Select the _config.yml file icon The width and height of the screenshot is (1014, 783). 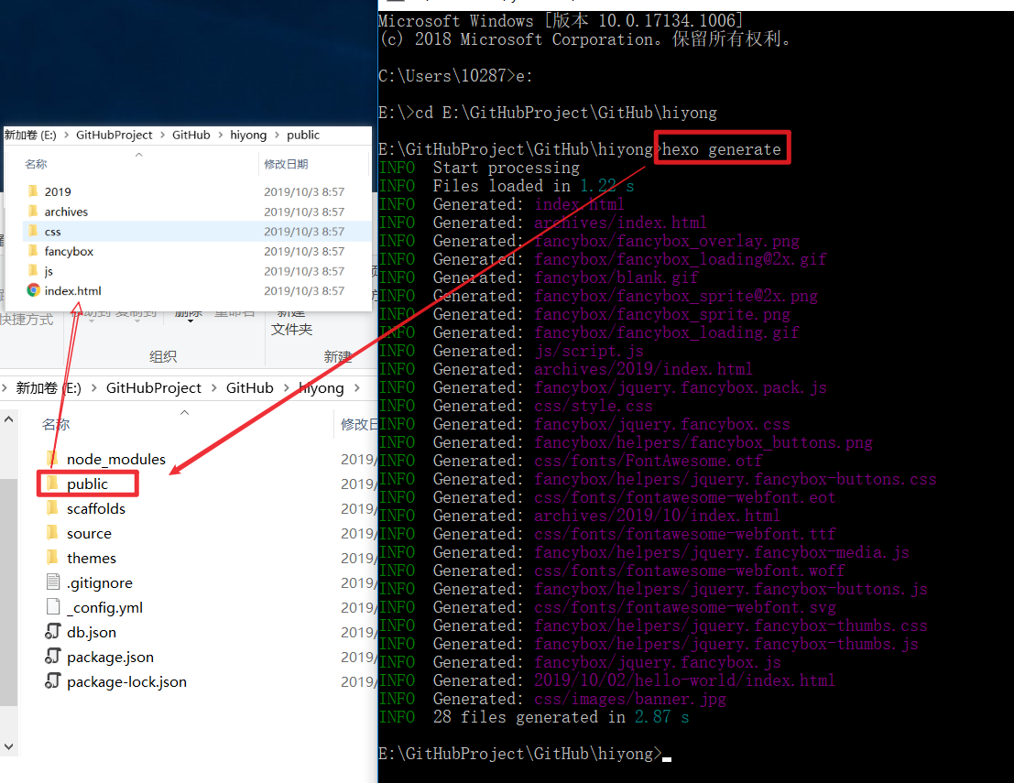(x=53, y=607)
